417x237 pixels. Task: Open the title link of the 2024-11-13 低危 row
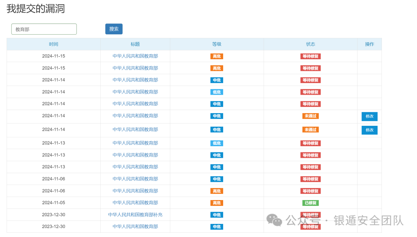pos(135,143)
